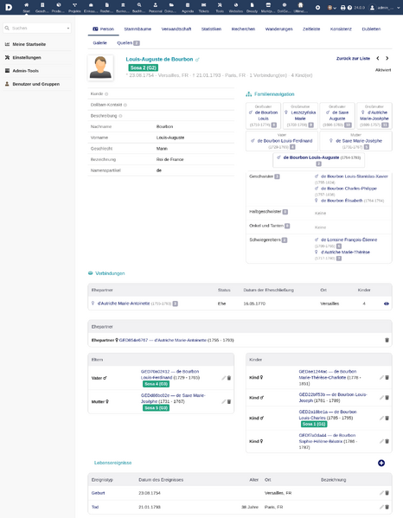403x518 pixels.
Task: Delete the Vater Louis-Ferdinand entry
Action: pos(229,378)
